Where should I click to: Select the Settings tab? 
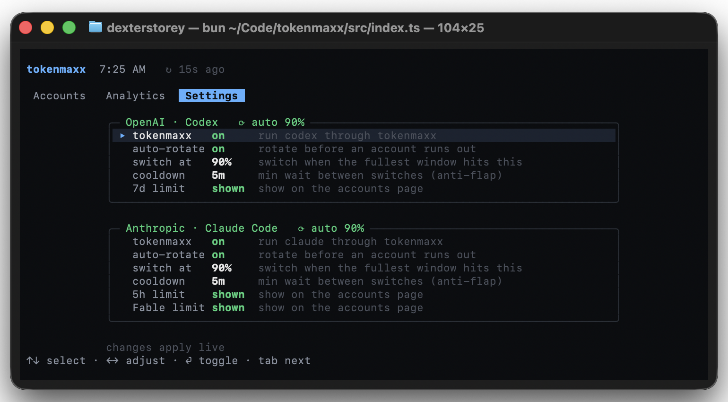pyautogui.click(x=212, y=96)
